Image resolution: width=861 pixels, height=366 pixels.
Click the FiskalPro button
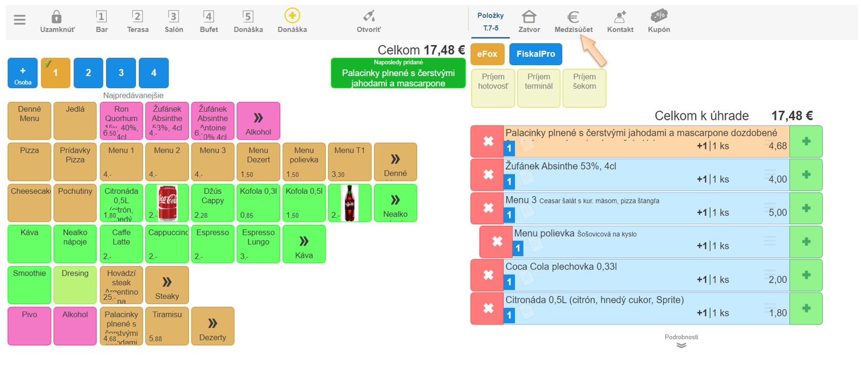click(535, 54)
